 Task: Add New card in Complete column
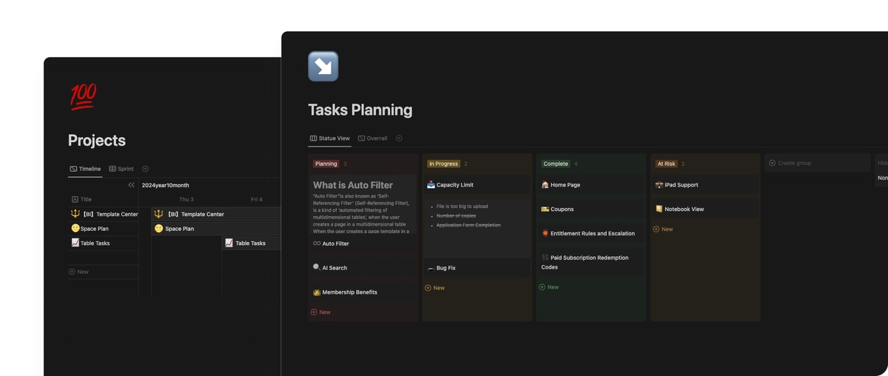(549, 287)
